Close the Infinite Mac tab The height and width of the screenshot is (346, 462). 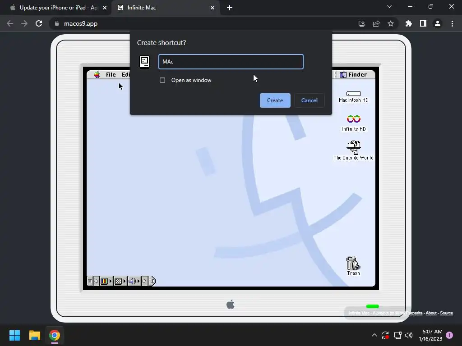coord(213,8)
